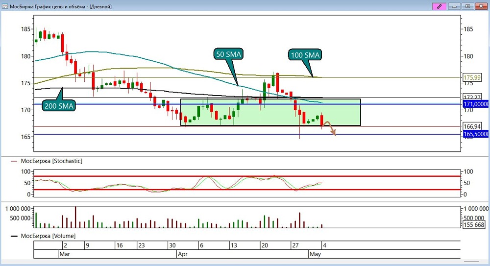
Task: Click the 172,27 price tag on right axis
Action: pos(472,97)
